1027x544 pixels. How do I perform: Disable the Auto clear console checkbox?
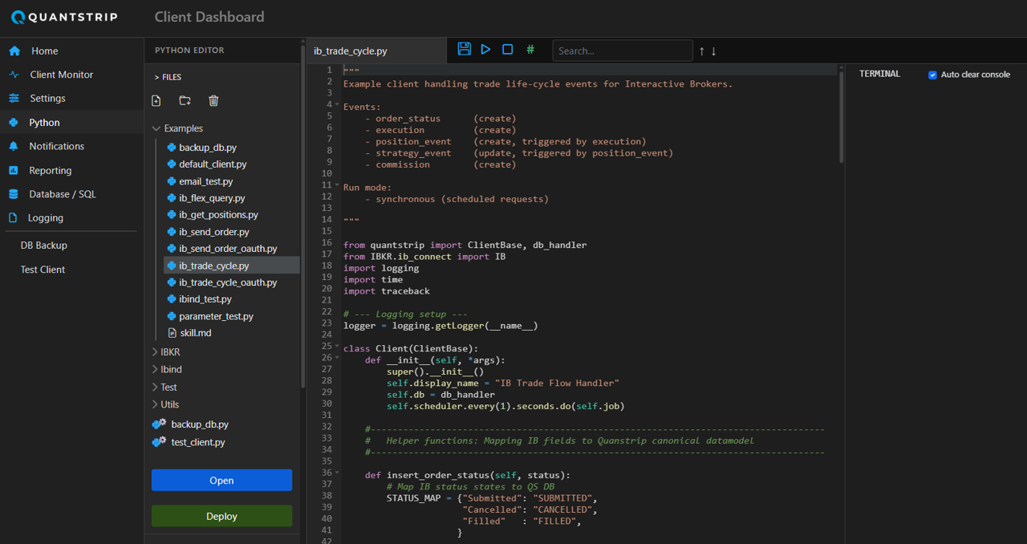932,74
